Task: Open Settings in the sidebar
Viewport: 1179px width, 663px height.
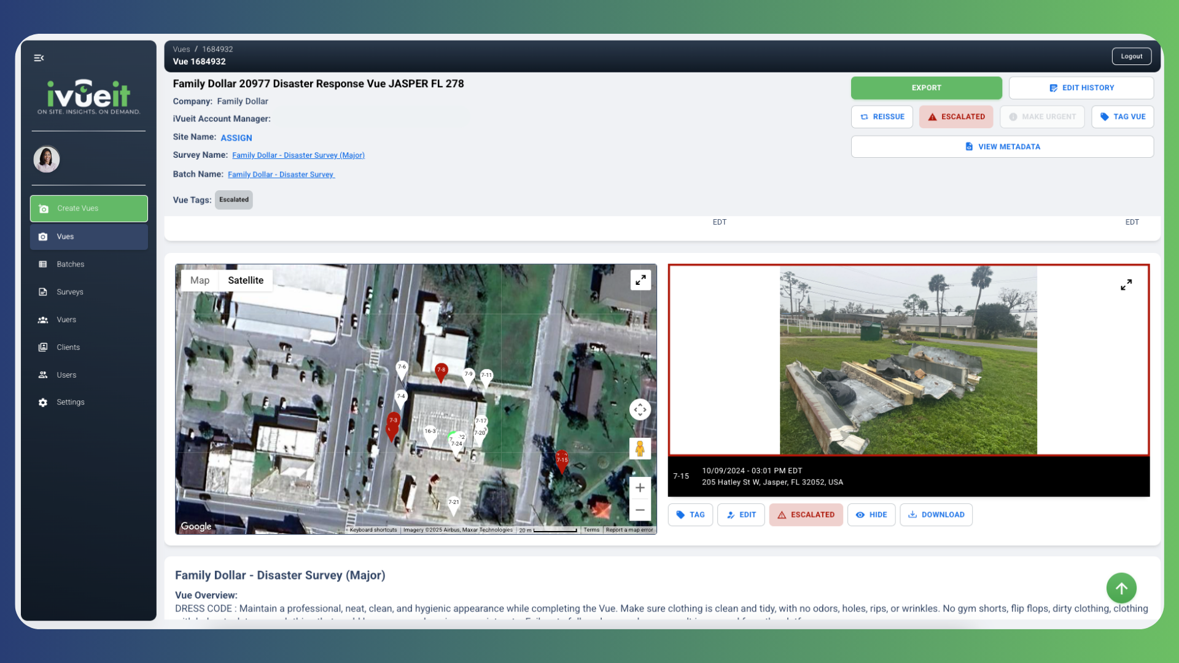Action: click(89, 402)
